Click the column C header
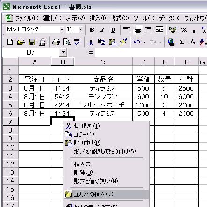207x207 pixels. pyautogui.click(x=103, y=62)
